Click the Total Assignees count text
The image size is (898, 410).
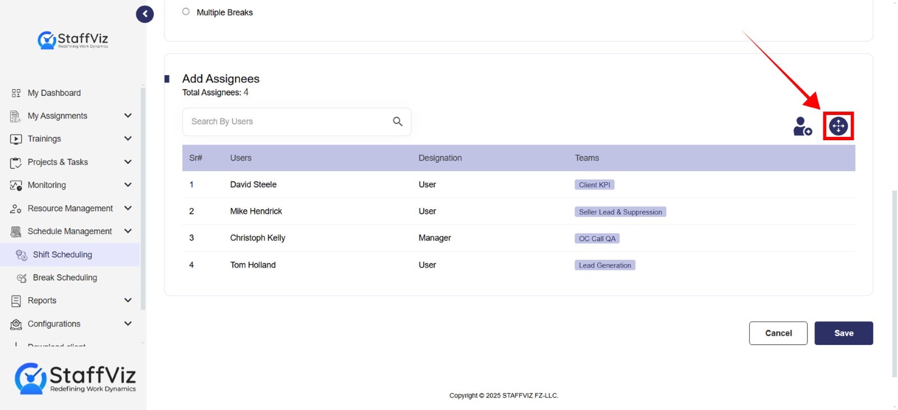pyautogui.click(x=216, y=93)
